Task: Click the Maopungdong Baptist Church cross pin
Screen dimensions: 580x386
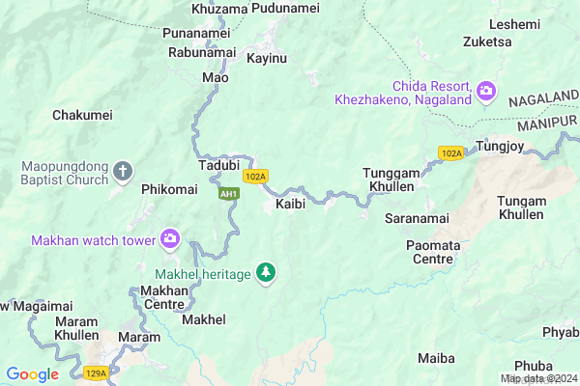Action: coord(123,172)
